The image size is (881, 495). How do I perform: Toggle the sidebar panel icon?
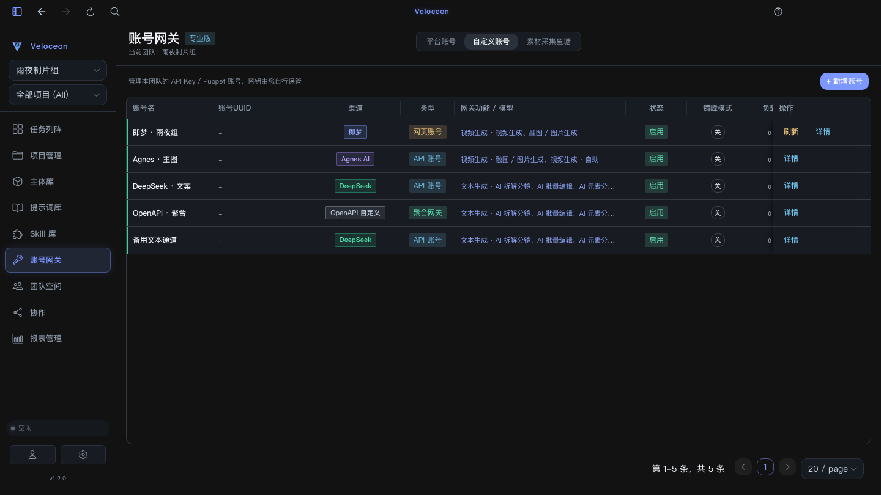[17, 12]
